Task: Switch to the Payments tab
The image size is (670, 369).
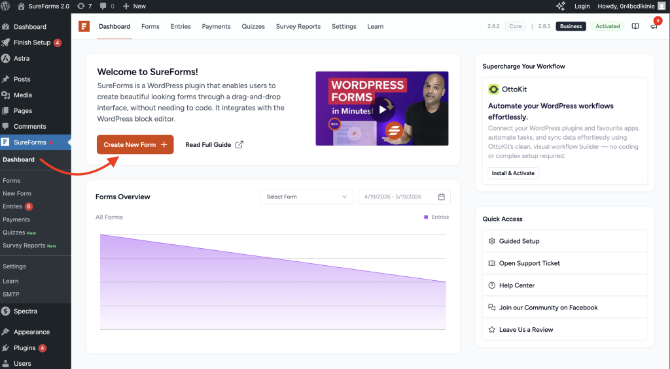Action: [x=216, y=26]
